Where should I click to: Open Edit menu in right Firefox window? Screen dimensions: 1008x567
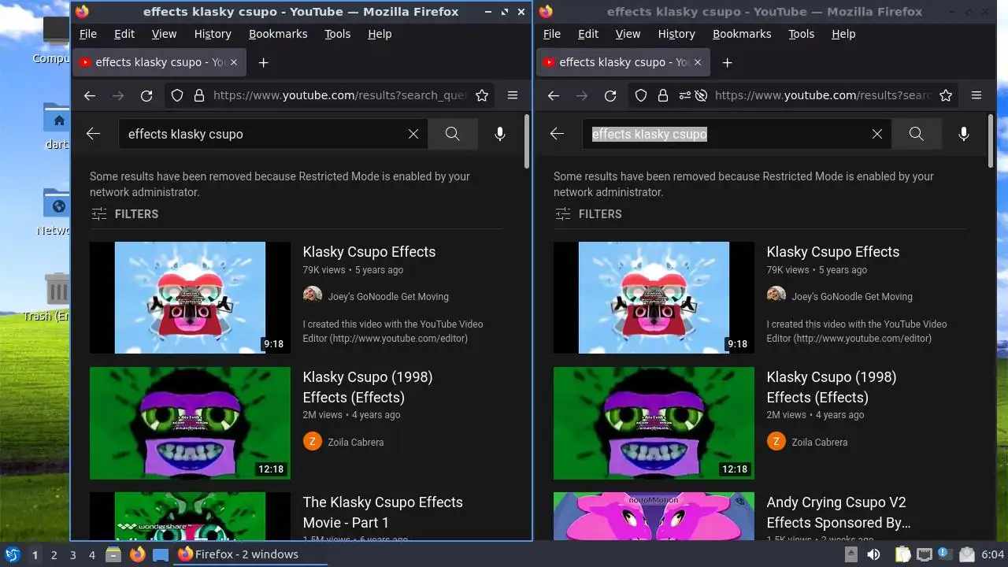588,34
